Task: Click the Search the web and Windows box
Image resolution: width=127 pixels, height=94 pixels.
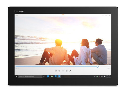Action: tap(30, 76)
